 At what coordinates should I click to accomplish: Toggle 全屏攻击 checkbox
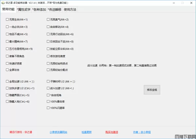[x=7, y=70]
